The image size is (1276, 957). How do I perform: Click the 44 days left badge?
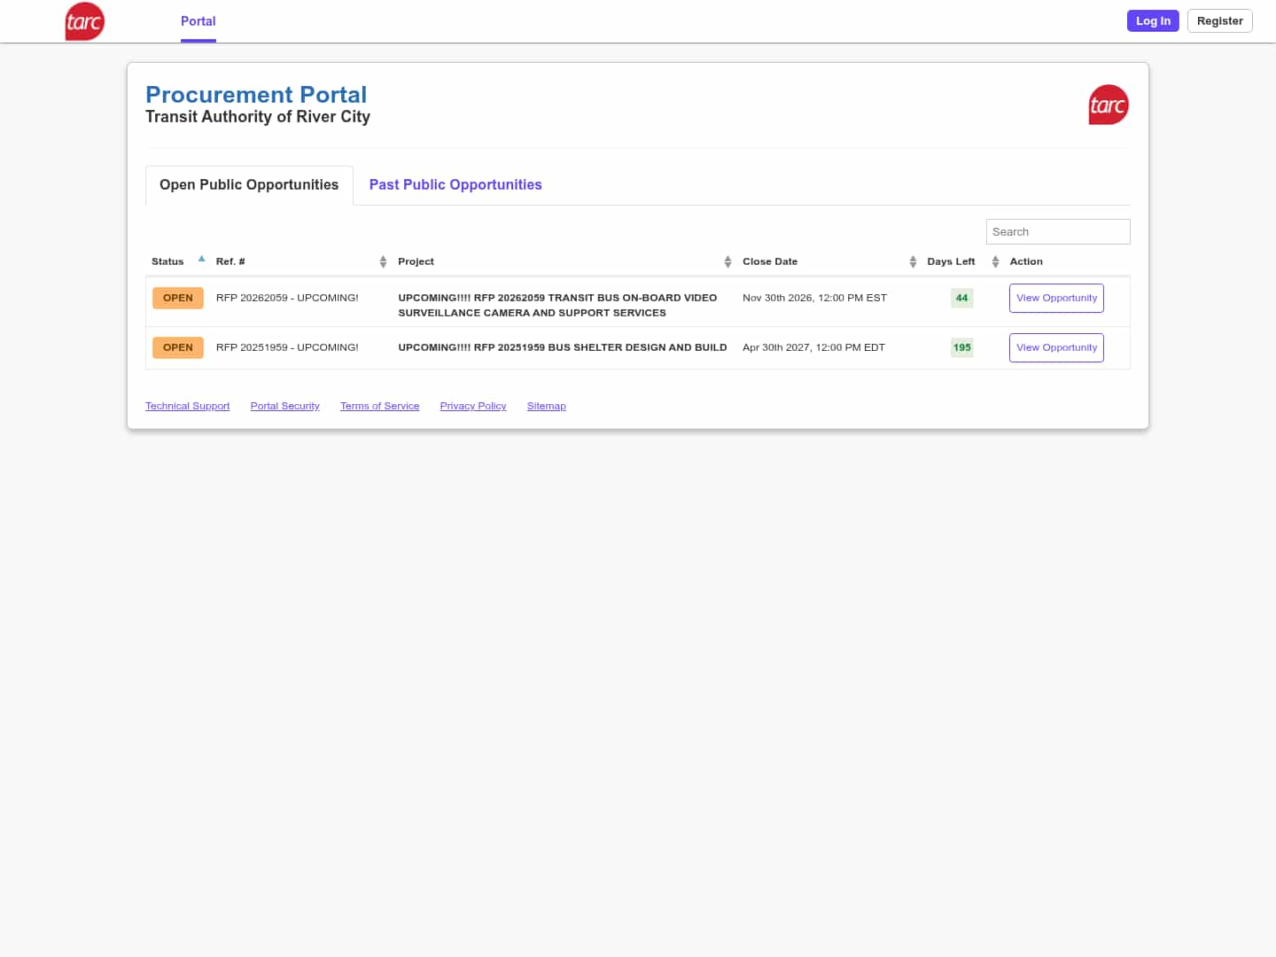pos(962,298)
